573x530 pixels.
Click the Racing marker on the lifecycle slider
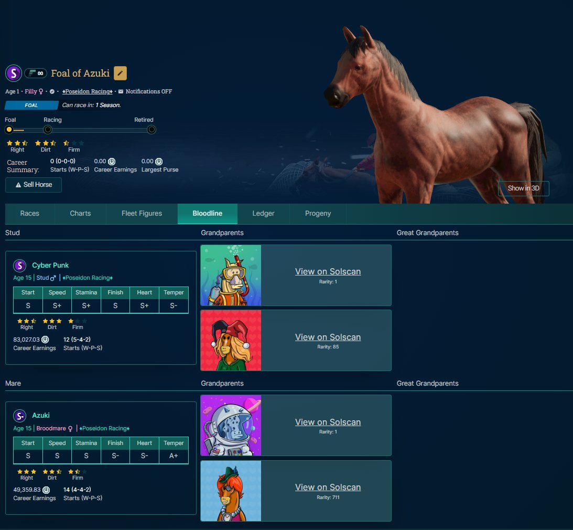pyautogui.click(x=47, y=130)
